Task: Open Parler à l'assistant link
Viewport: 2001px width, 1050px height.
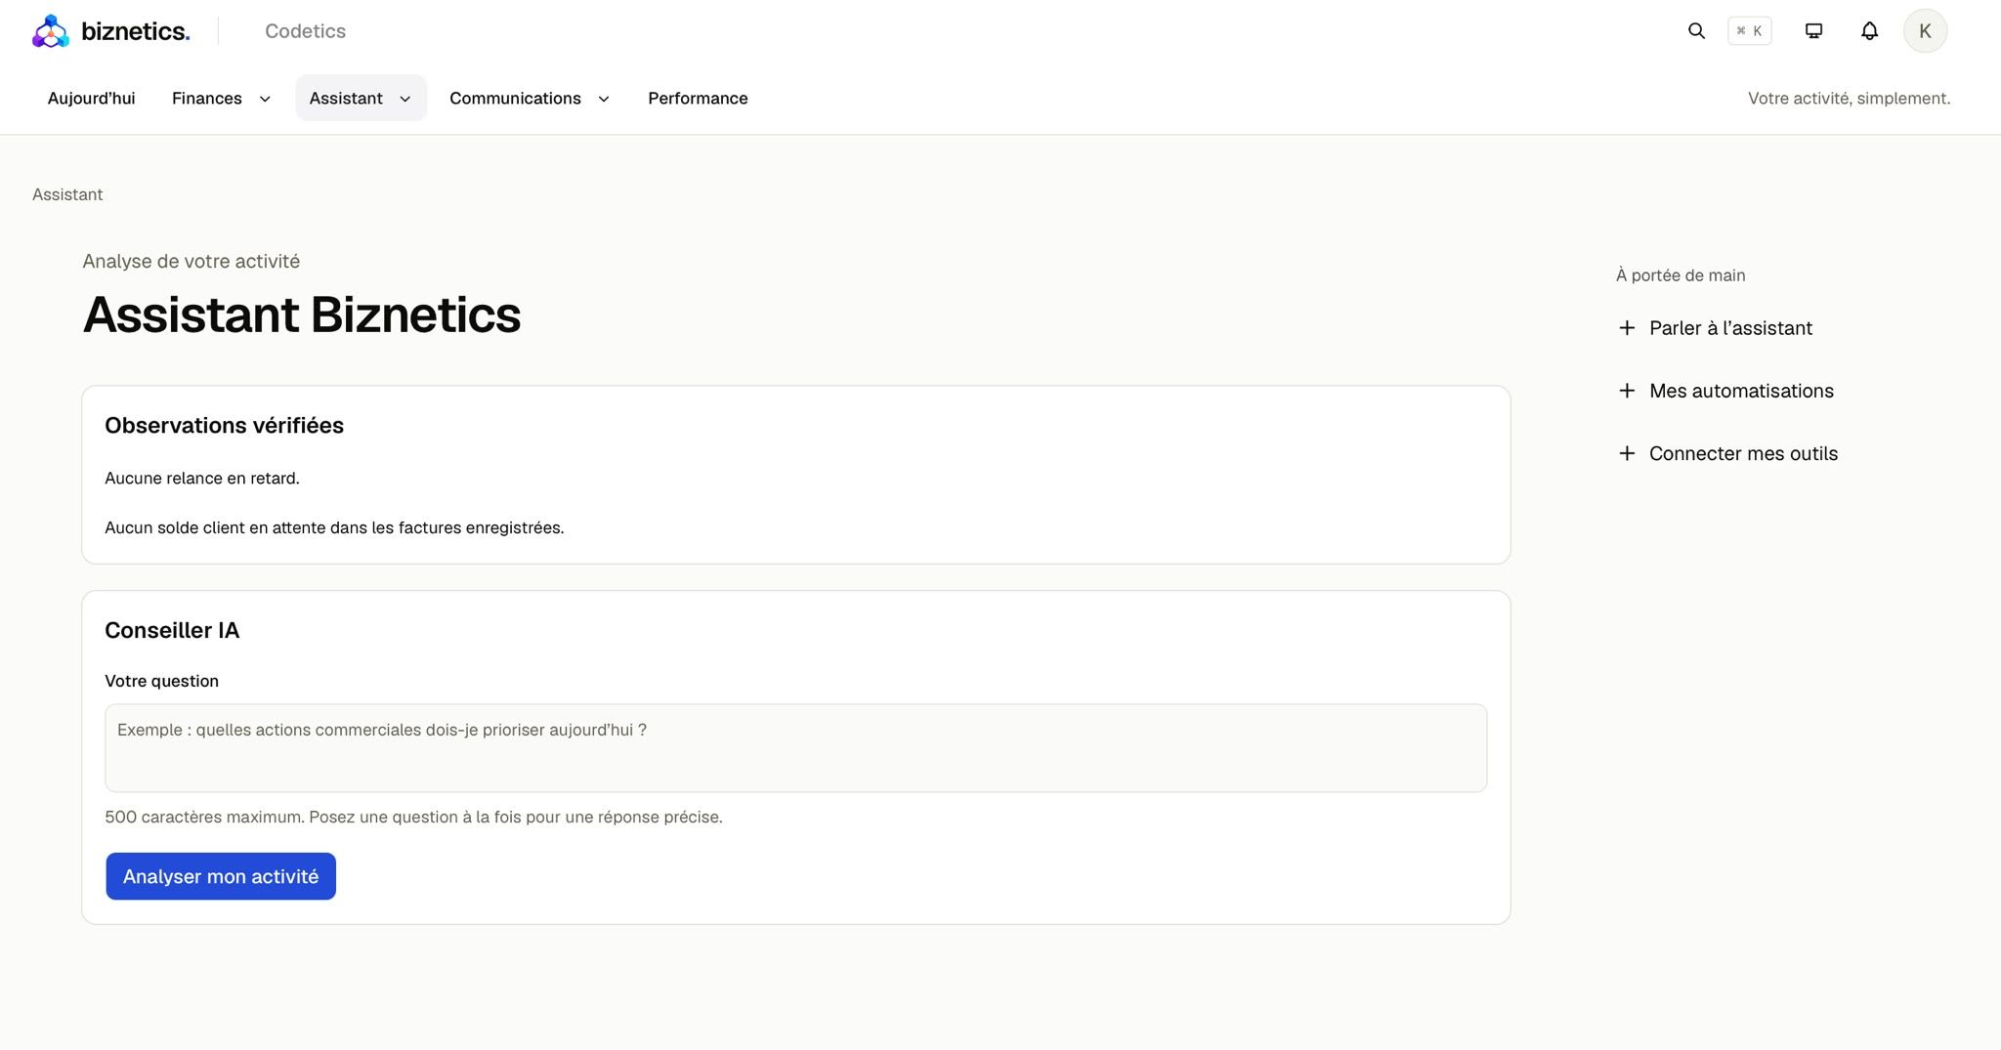Action: click(x=1730, y=328)
